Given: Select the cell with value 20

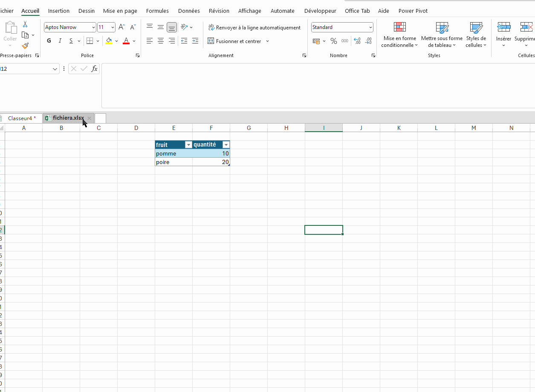Looking at the screenshot, I should tap(211, 162).
